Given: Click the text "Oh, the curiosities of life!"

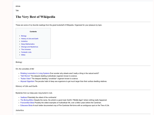Looking at the screenshot, I should (x=25, y=69).
